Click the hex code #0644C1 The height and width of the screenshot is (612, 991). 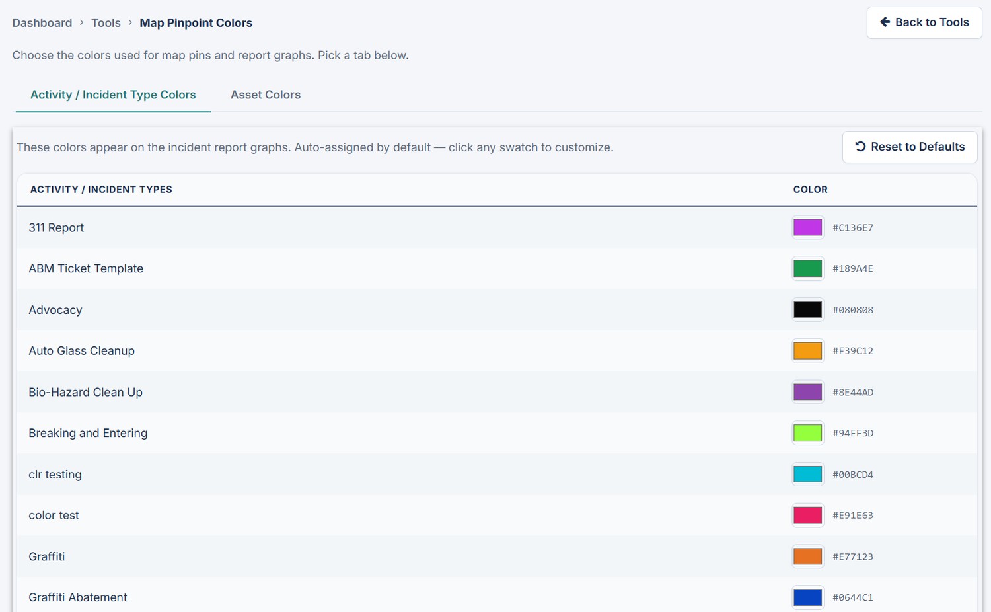(853, 597)
